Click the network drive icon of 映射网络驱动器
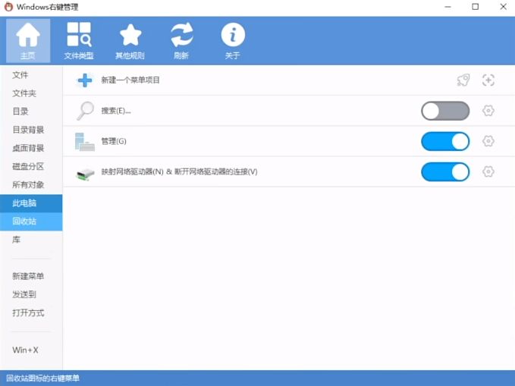Screen dimensions: 515x386 [x=85, y=174]
